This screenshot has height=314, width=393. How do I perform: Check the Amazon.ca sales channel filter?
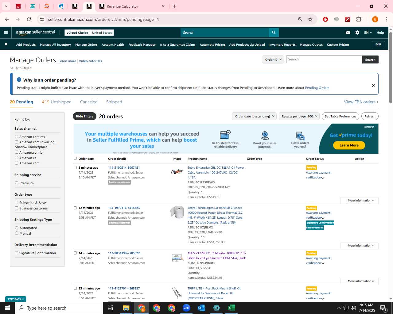click(x=17, y=158)
